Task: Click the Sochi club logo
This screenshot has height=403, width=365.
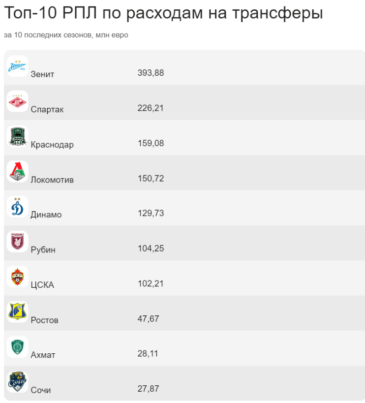Action: click(x=17, y=382)
